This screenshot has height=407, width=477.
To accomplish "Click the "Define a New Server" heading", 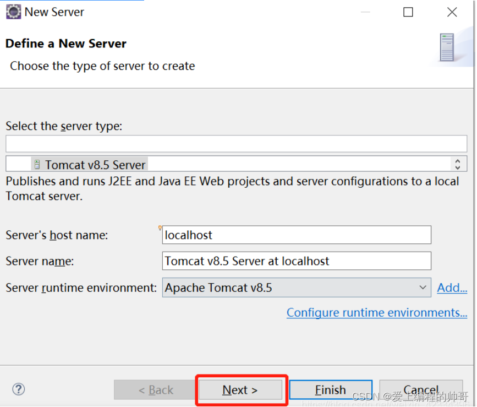I will tap(65, 44).
